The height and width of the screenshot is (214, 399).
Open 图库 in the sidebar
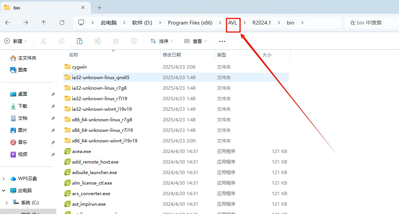[x=19, y=70]
